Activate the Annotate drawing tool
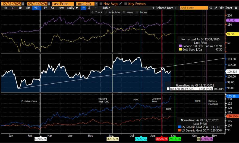The image size is (239, 143). click(112, 12)
